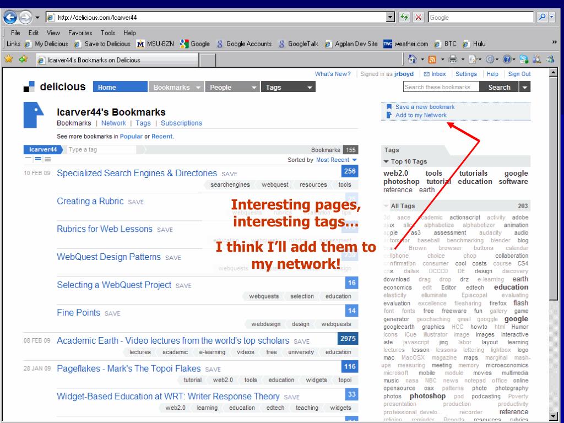Screen dimensions: 564x423
Task: Click the Sign Out link
Action: pos(519,74)
